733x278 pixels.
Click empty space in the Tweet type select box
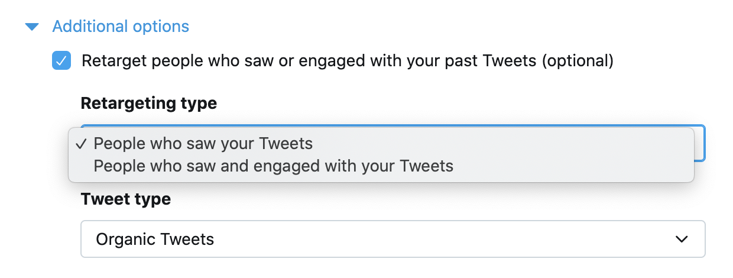443,239
